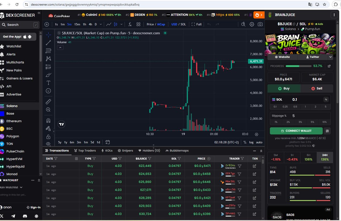Select the Text annotation tool
Viewport: 341px width, 221px height.
point(48,83)
